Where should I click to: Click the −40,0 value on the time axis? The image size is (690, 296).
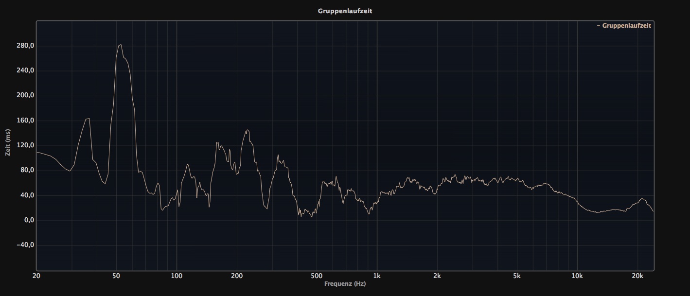click(x=24, y=245)
